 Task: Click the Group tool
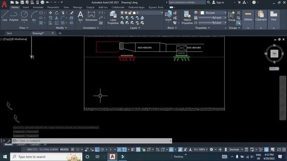pos(232,16)
